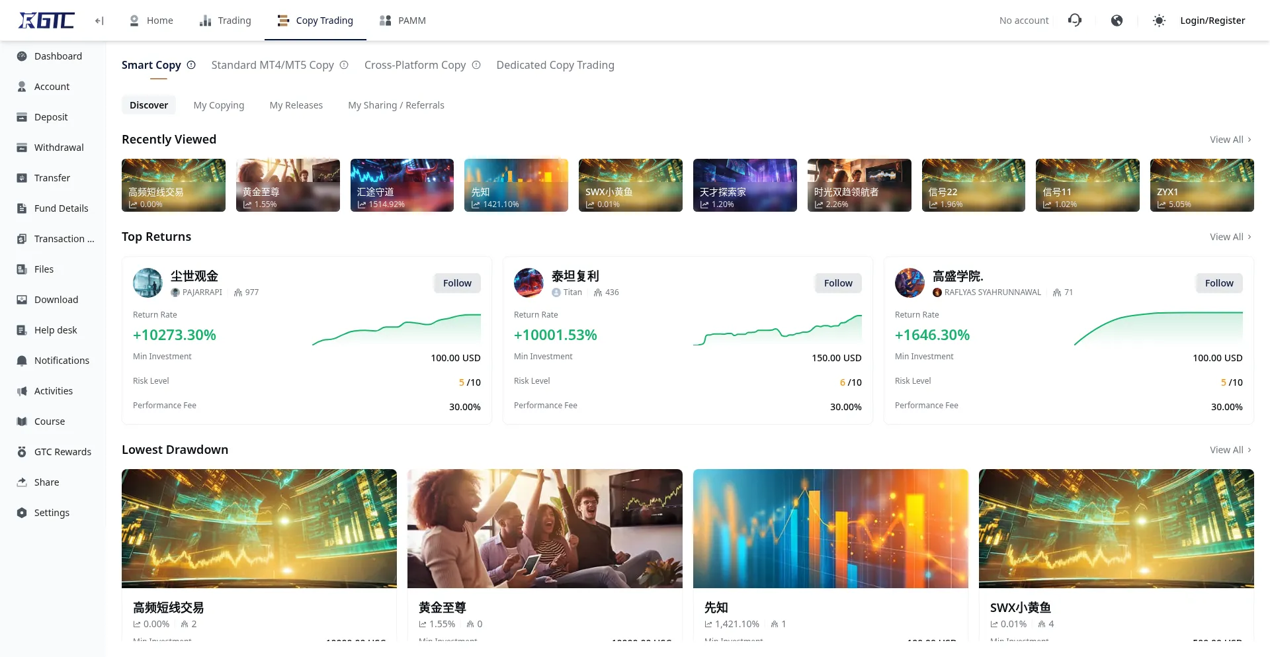Open recently viewed SWX小黄鱼 thumbnail
This screenshot has height=657, width=1270.
tap(630, 185)
